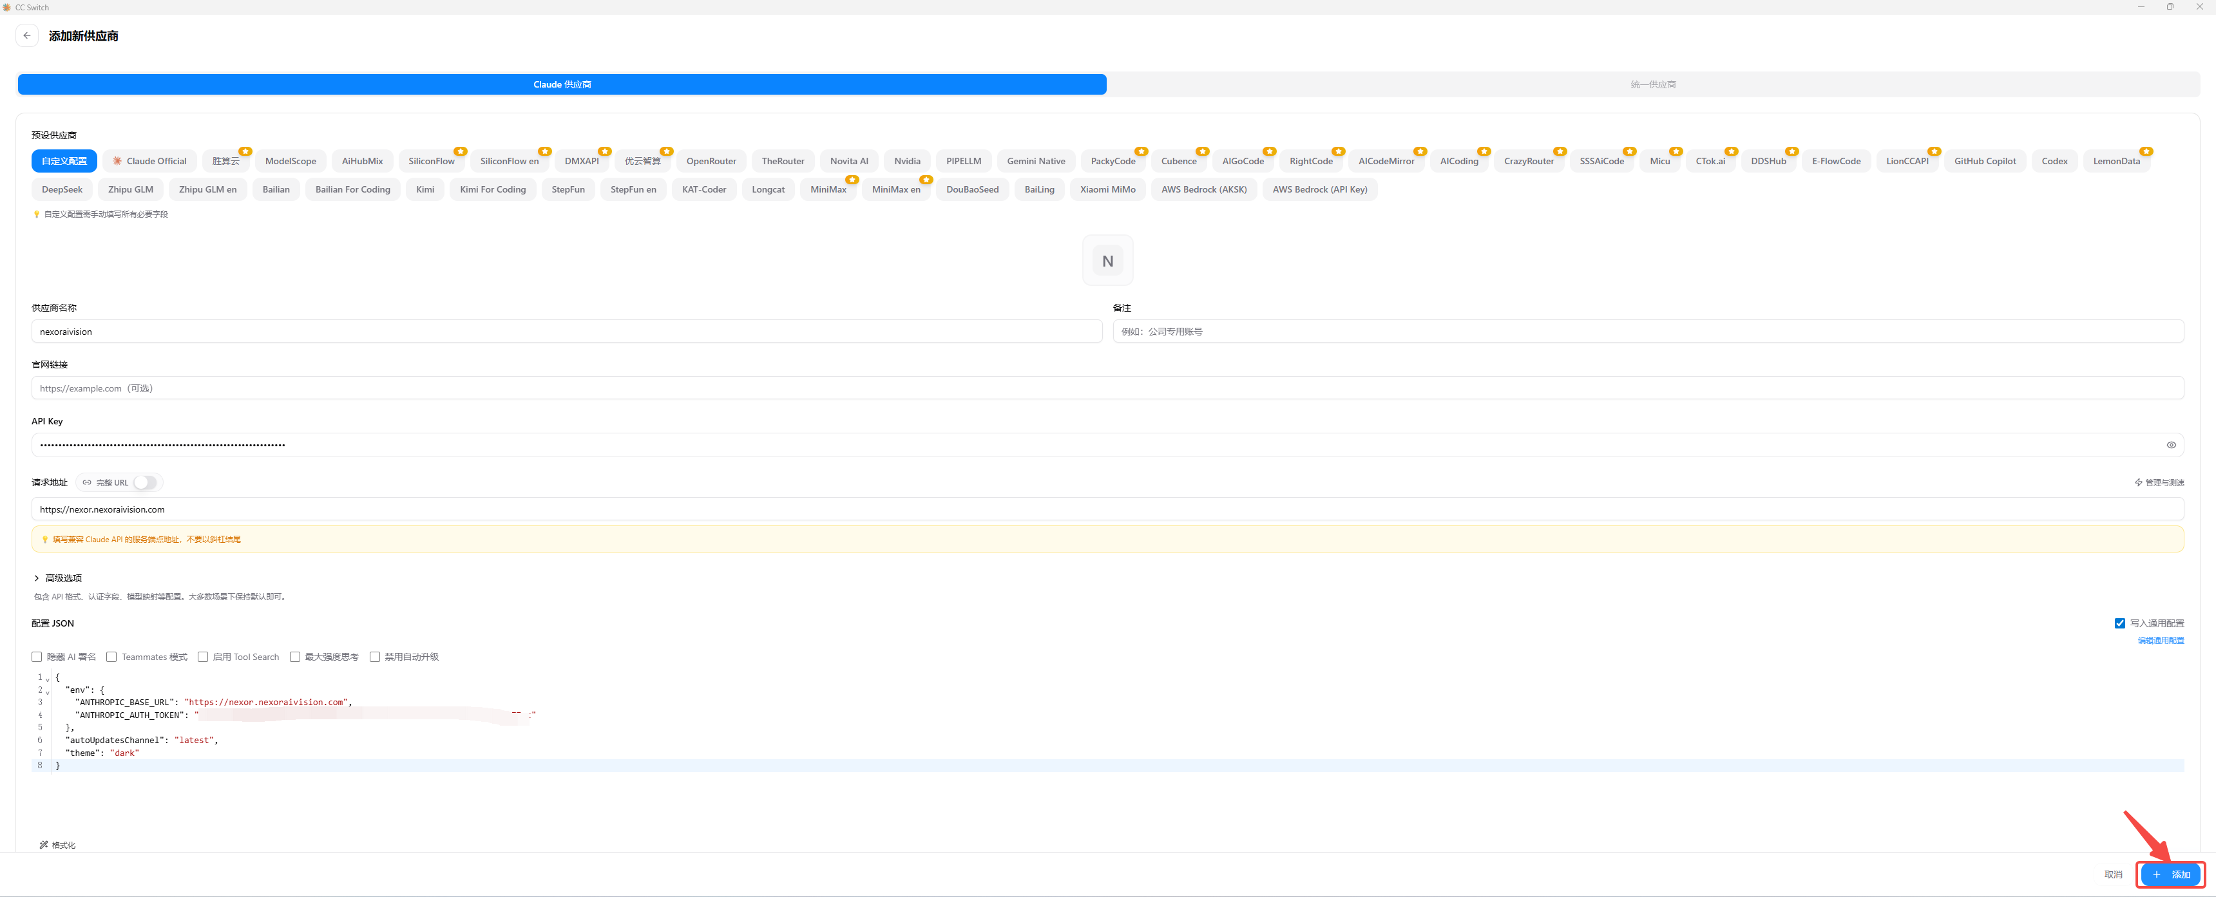Click the 取消 cancel button
This screenshot has width=2216, height=897.
2113,874
